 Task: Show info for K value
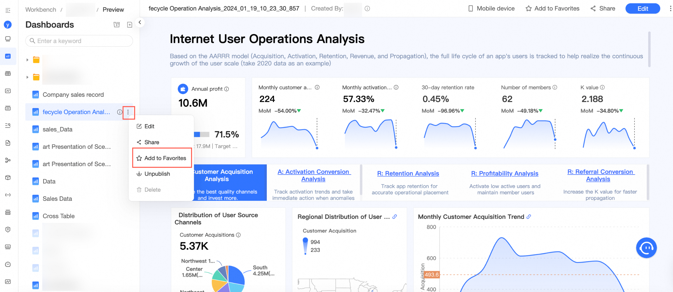click(x=602, y=87)
